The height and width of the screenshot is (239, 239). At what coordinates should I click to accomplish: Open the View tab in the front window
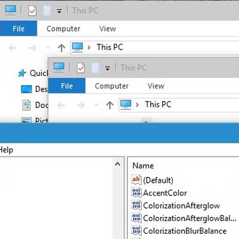click(x=156, y=86)
